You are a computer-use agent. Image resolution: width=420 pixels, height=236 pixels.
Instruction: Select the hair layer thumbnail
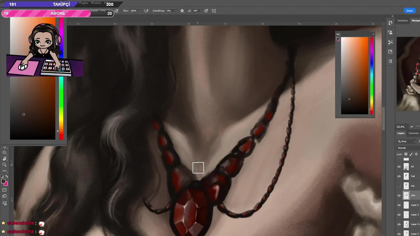click(x=406, y=176)
